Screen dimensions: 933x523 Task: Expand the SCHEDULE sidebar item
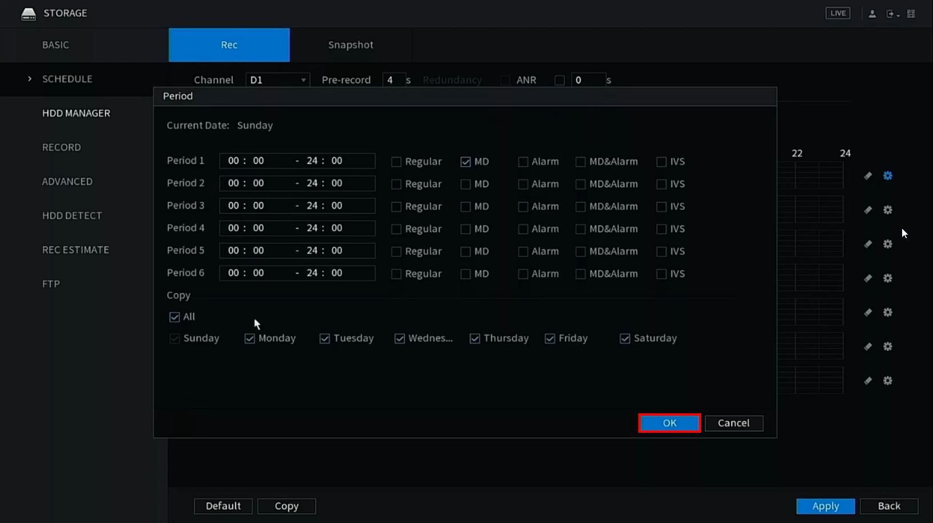(67, 79)
